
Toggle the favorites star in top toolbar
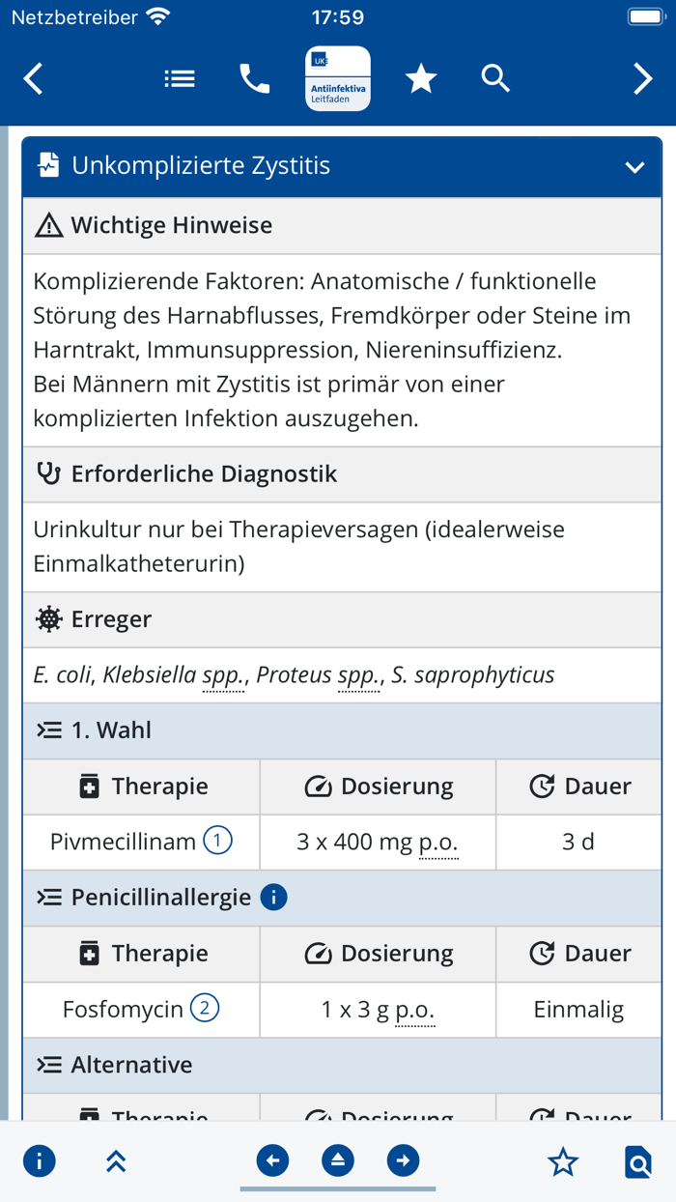[421, 78]
